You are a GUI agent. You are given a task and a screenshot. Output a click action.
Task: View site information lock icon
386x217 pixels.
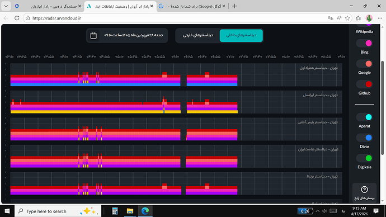click(x=28, y=18)
